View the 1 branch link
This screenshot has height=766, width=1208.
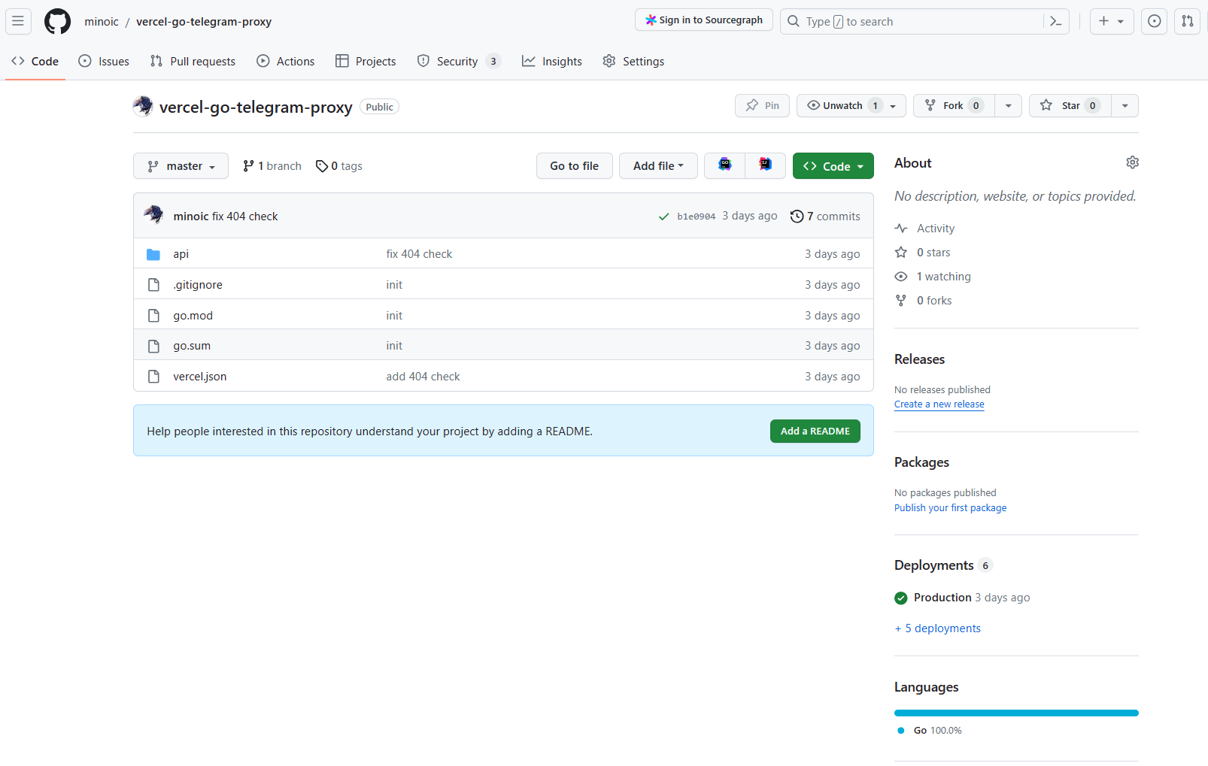point(272,166)
